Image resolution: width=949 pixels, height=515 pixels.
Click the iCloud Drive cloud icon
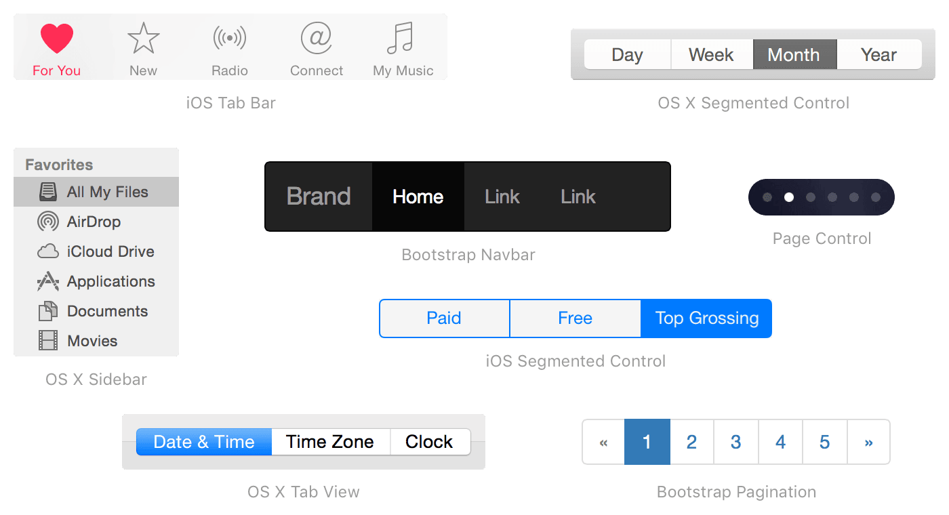point(48,251)
